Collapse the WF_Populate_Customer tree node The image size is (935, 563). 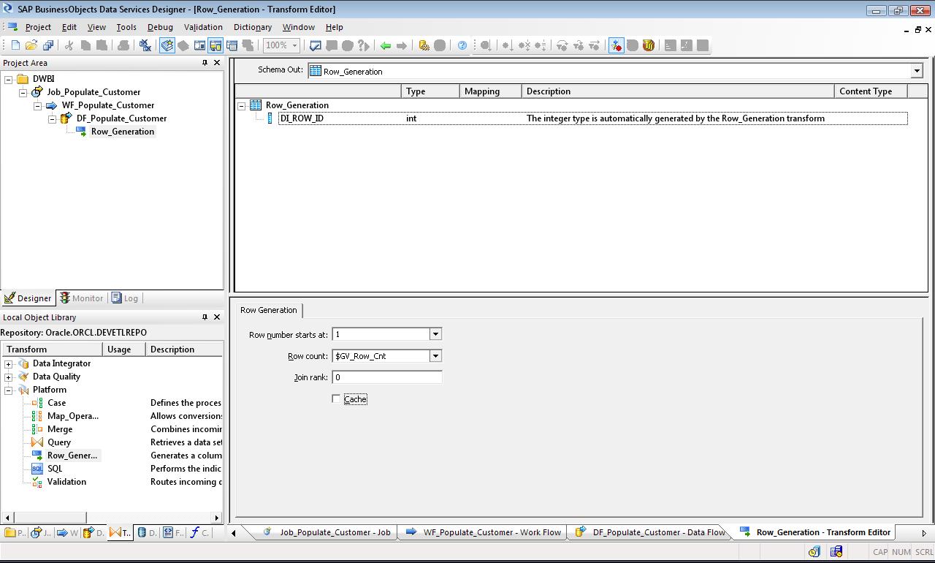(x=38, y=105)
